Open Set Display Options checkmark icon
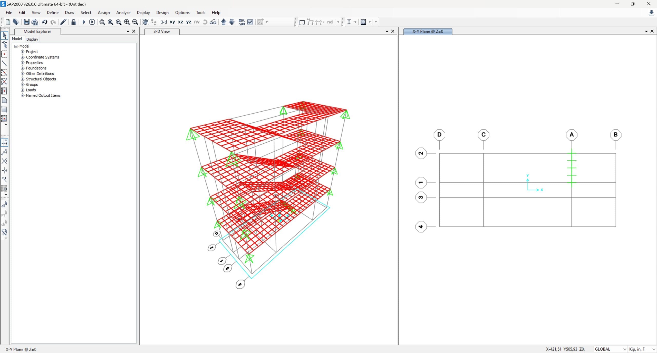 [250, 22]
